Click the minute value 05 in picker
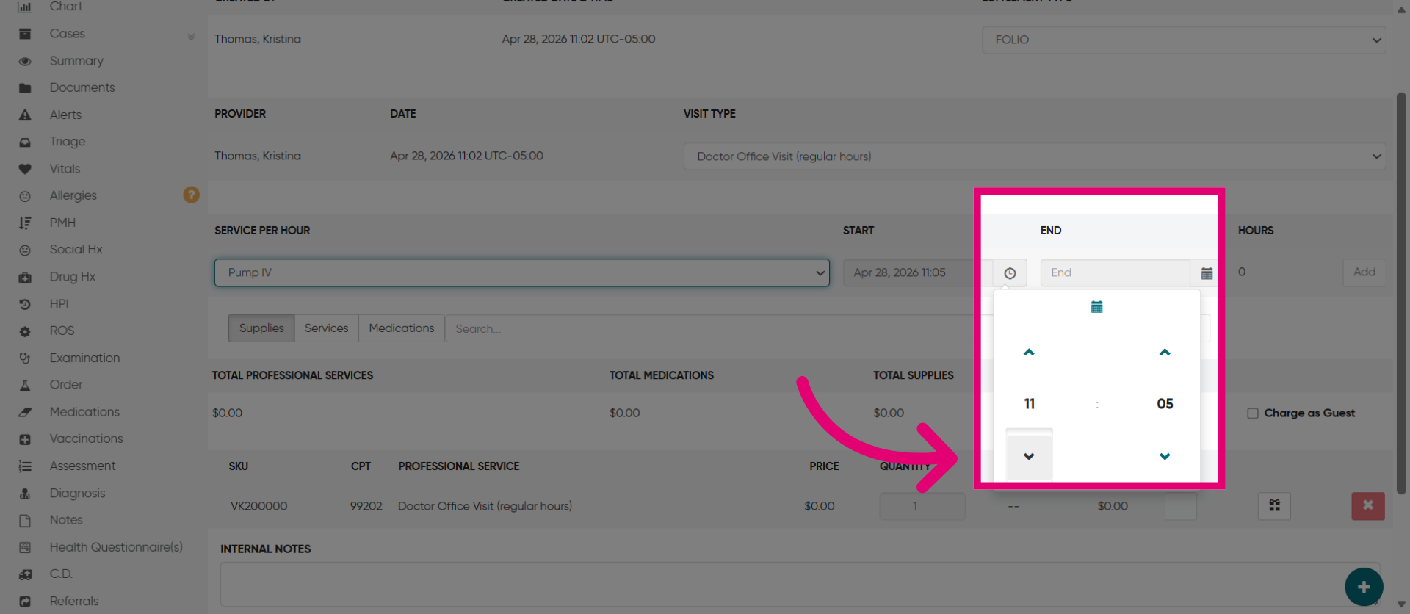Image resolution: width=1410 pixels, height=614 pixels. (x=1165, y=404)
